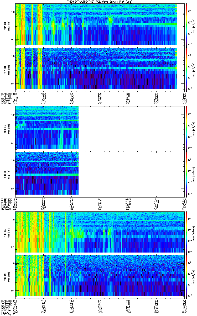This screenshot has height=316, width=197.
Task: Click the 0.1 frequency tick on THA B-perpendicular axis
Action: pyautogui.click(x=13, y=40)
